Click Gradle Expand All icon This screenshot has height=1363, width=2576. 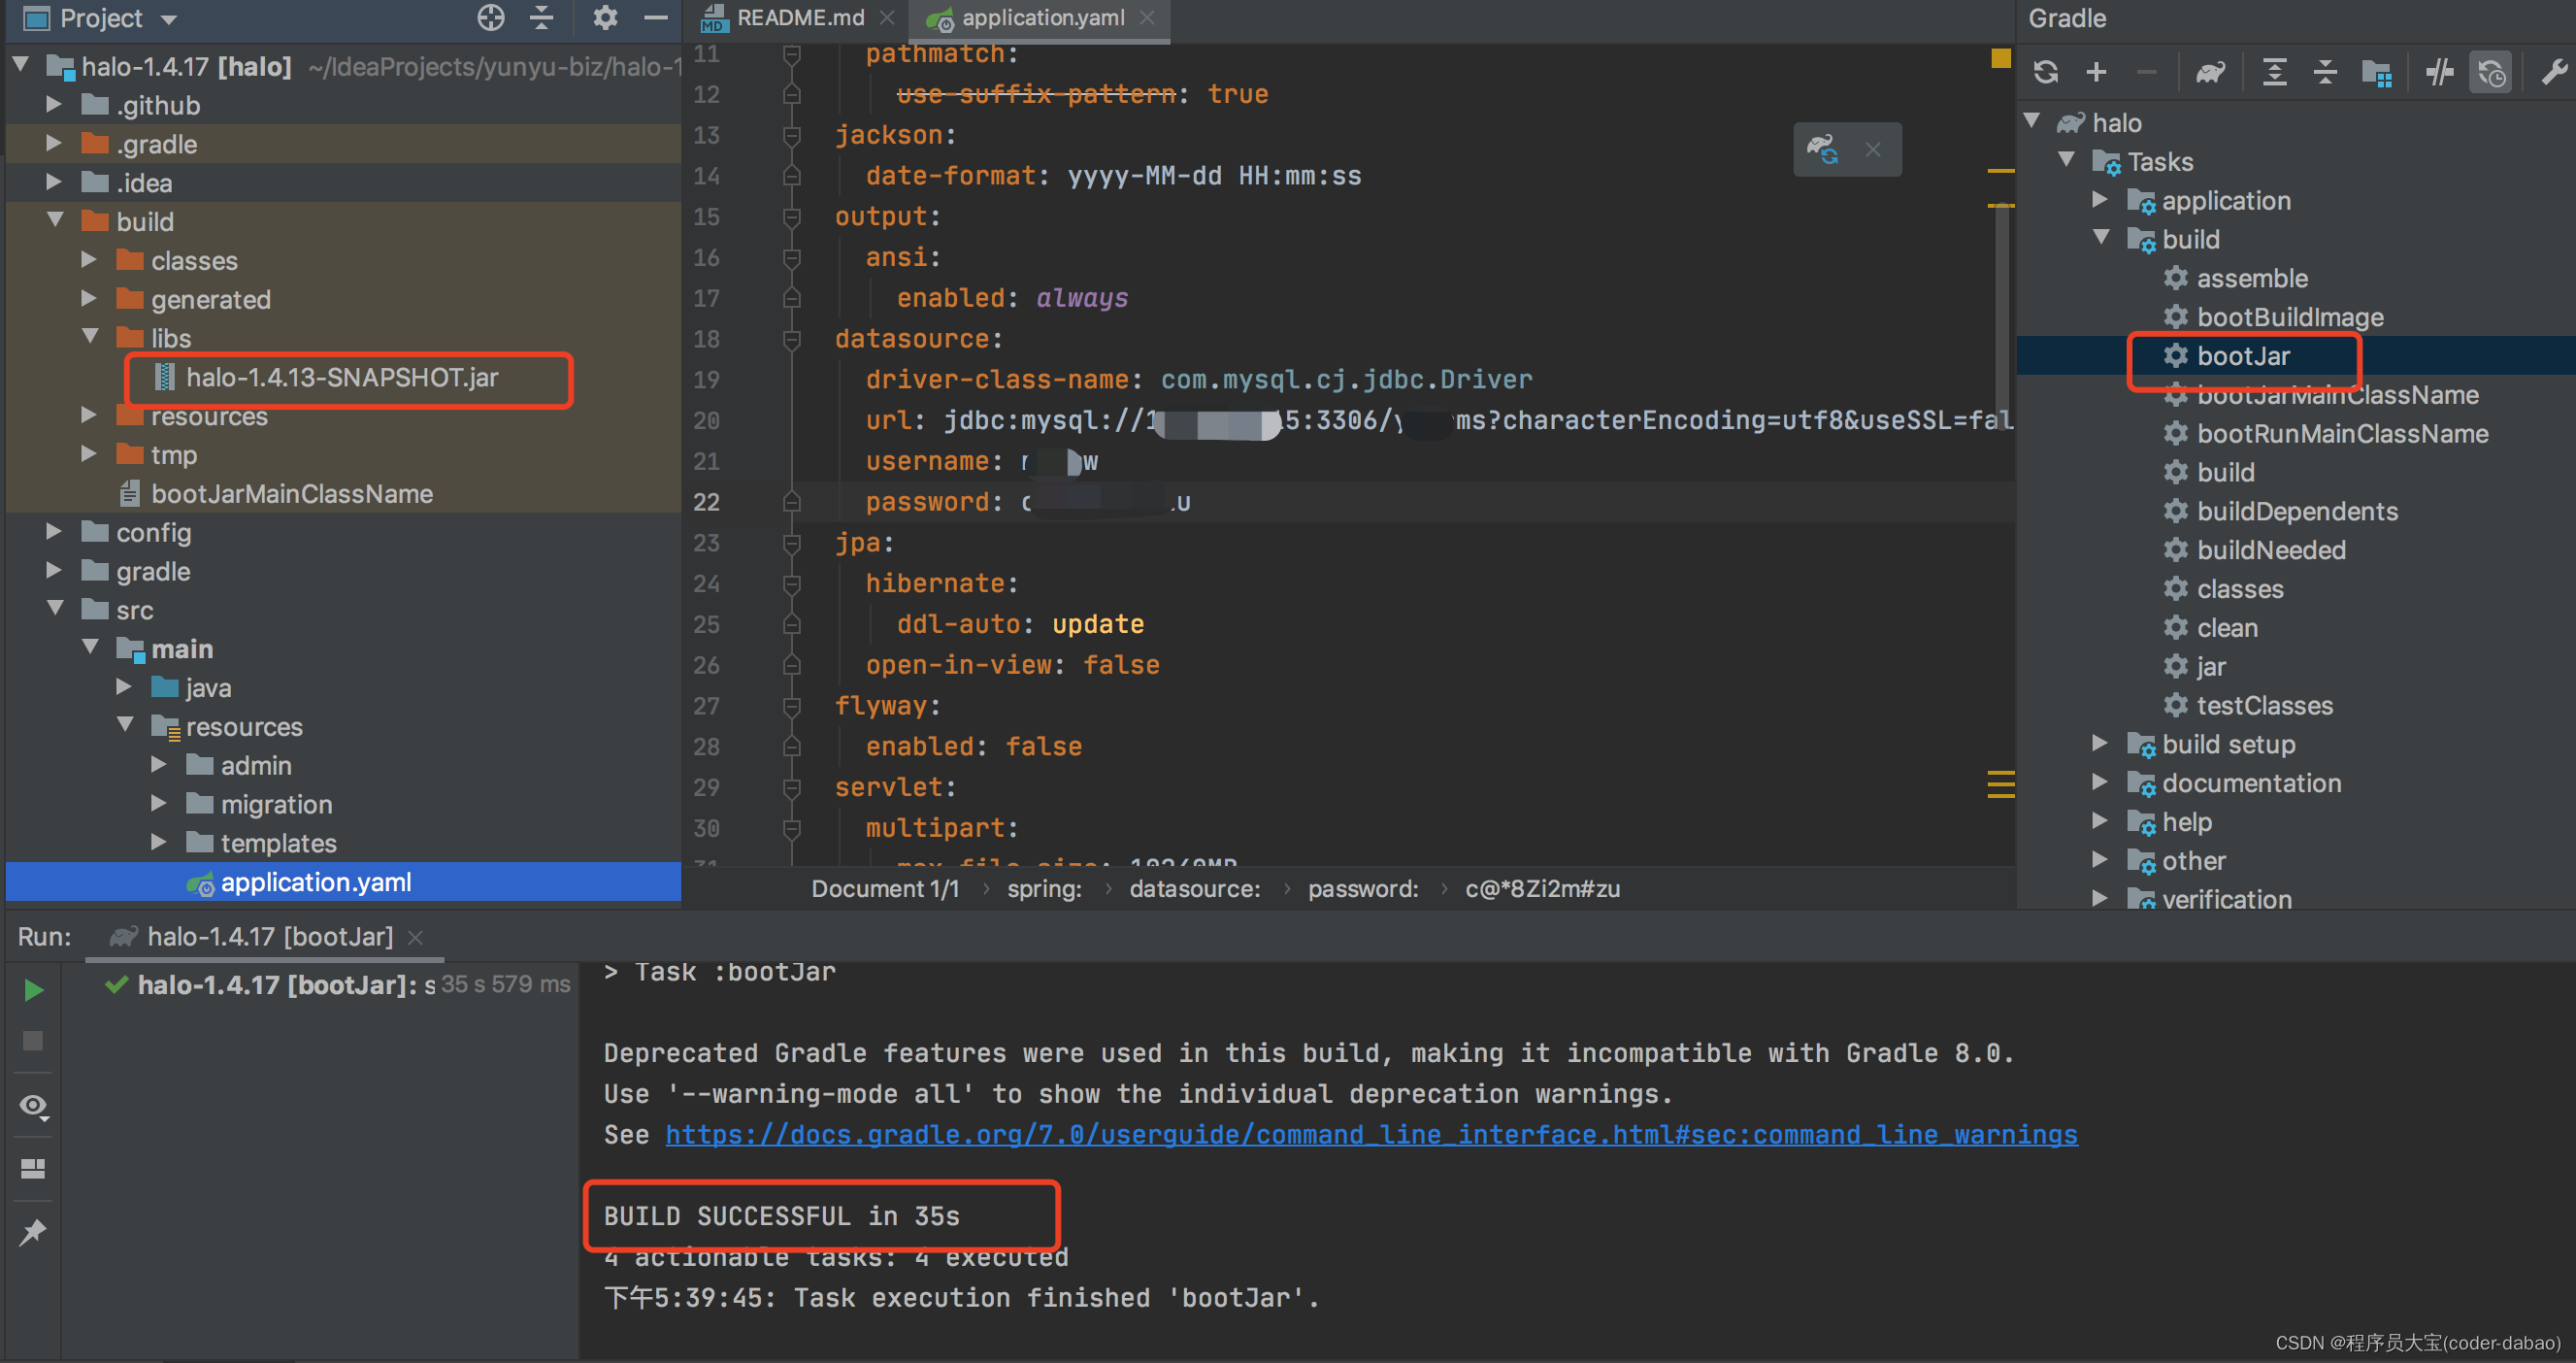2274,72
